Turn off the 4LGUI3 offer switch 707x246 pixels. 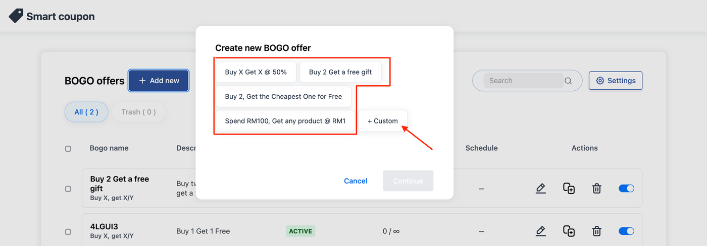pyautogui.click(x=626, y=231)
